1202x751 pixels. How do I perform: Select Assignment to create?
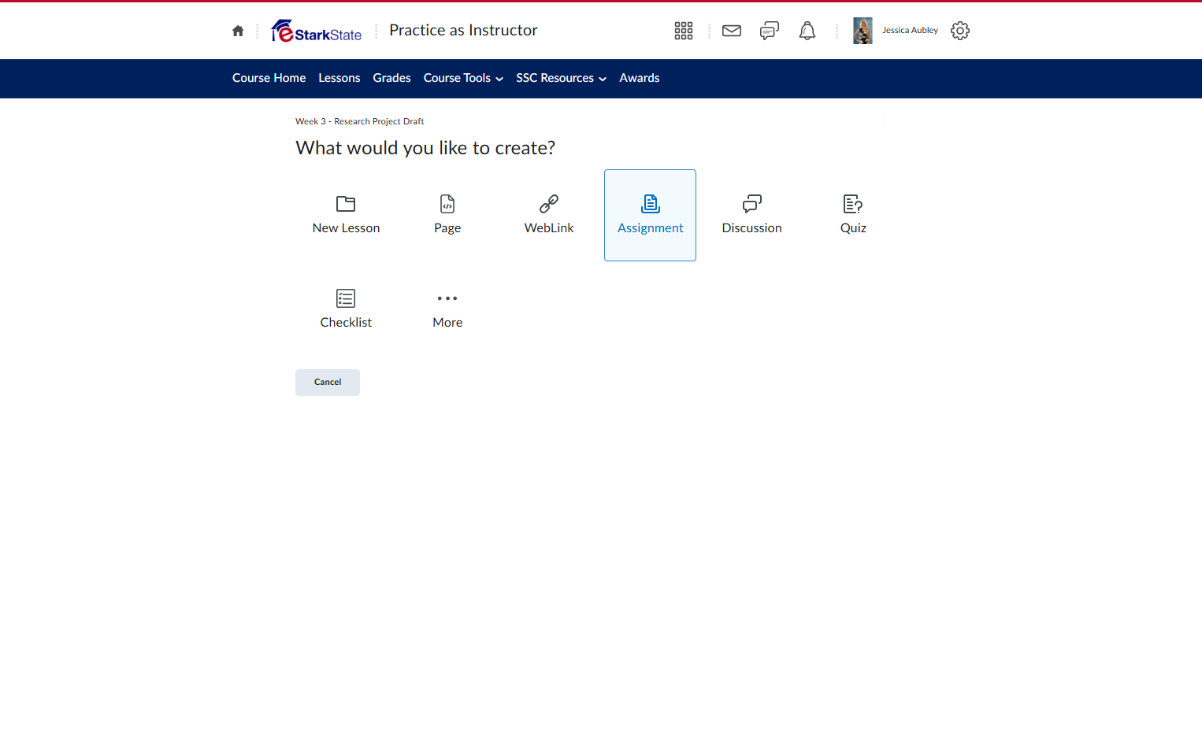click(651, 215)
